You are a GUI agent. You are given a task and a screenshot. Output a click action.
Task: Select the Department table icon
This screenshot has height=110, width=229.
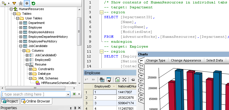click(x=25, y=23)
